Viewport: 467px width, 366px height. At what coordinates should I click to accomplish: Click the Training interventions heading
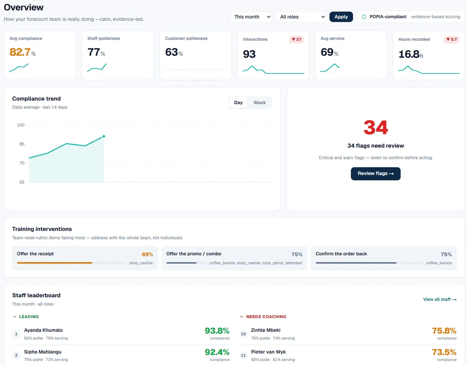(42, 229)
